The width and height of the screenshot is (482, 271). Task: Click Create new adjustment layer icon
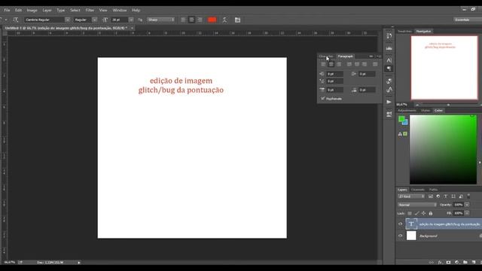[x=457, y=263]
